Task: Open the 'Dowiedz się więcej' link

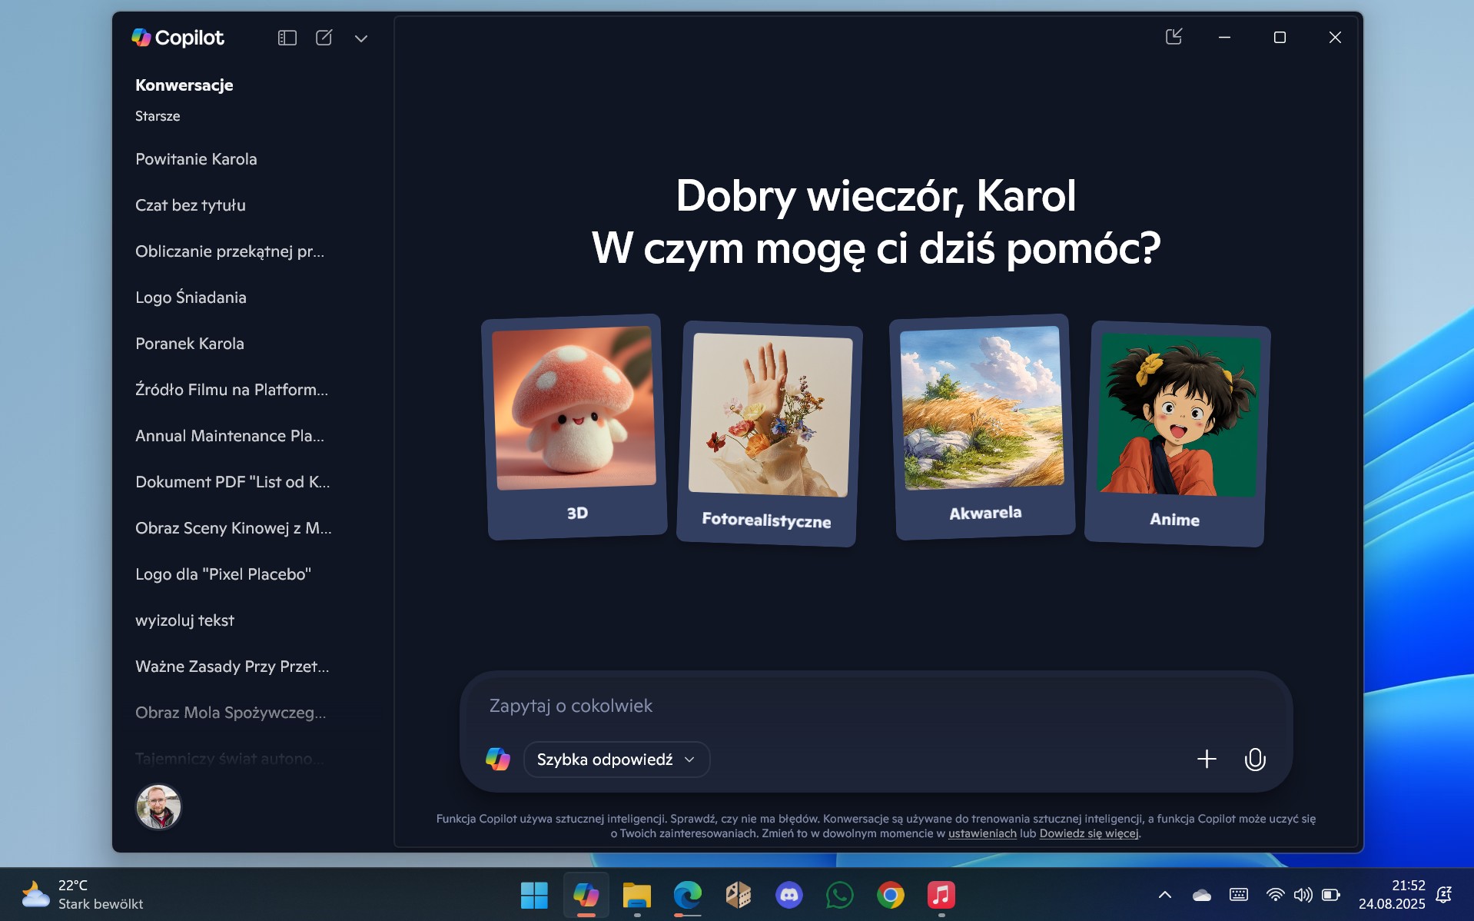Action: (1089, 833)
